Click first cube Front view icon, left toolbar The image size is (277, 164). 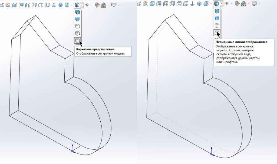[x=15, y=5]
